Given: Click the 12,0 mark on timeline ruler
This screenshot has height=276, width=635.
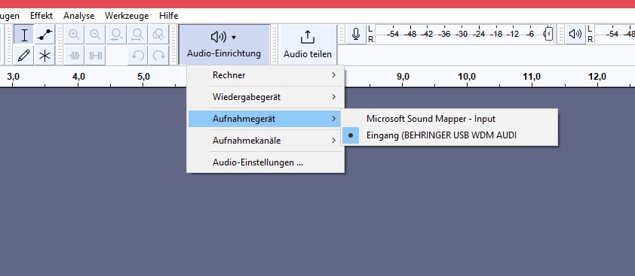Looking at the screenshot, I should coord(597,77).
